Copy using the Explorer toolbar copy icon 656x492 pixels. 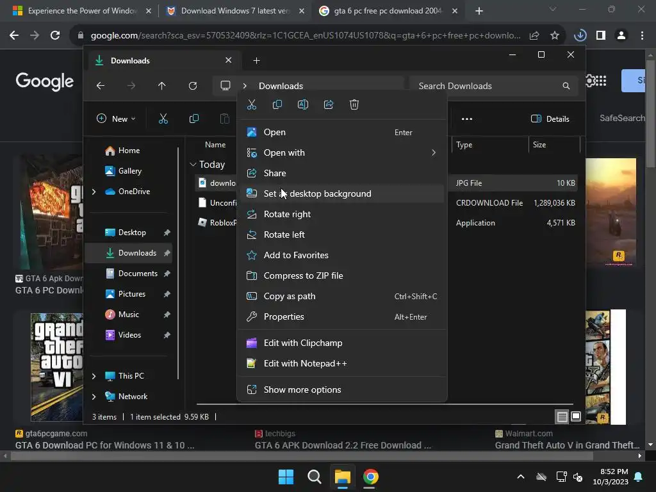click(193, 119)
